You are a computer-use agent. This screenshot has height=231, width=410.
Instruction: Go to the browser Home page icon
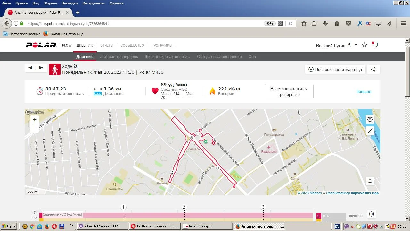point(337,23)
